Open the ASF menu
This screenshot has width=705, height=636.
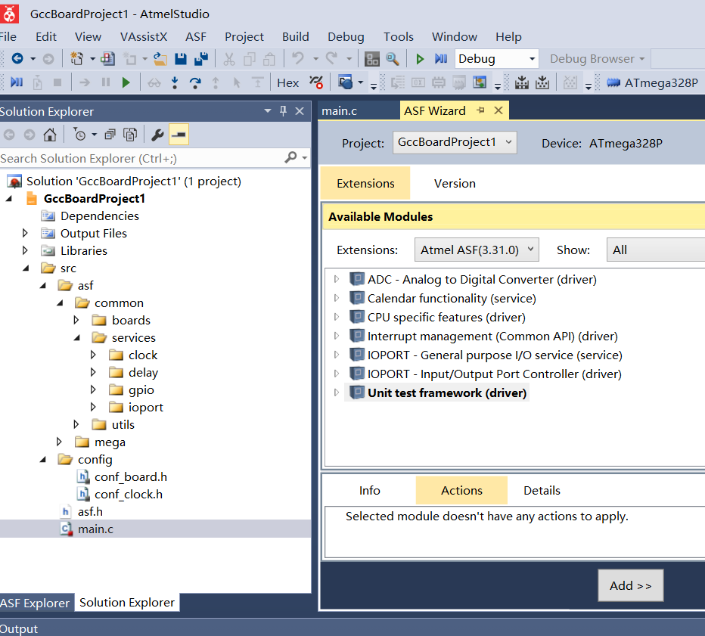pos(196,36)
